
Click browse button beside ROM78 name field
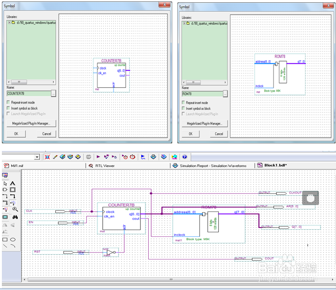(x=225, y=94)
